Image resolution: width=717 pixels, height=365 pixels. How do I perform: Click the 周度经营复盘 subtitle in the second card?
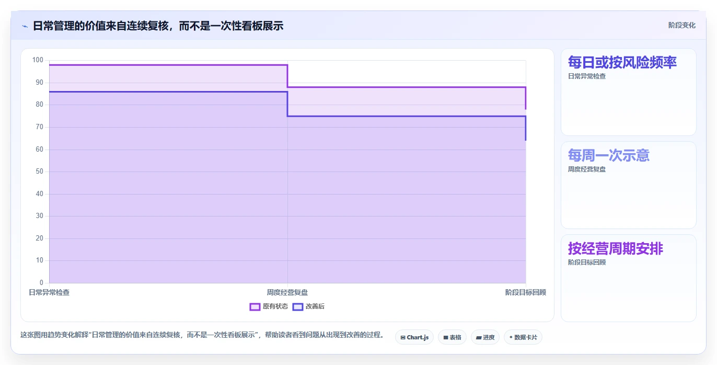587,169
